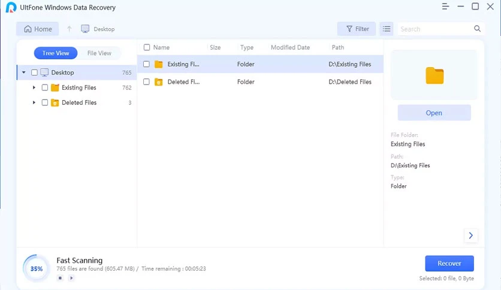501x290 pixels.
Task: Check the Desktop tree checkbox
Action: pos(34,72)
